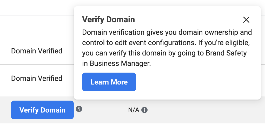The height and width of the screenshot is (126, 265).
Task: Click the empty table row above Domain Verified
Action: click(x=37, y=26)
